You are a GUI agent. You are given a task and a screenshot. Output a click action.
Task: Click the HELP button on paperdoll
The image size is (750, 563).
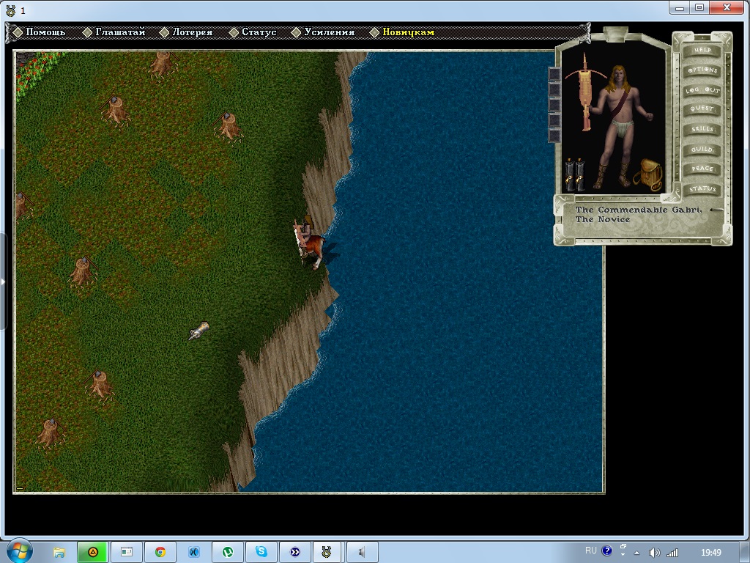tap(702, 50)
